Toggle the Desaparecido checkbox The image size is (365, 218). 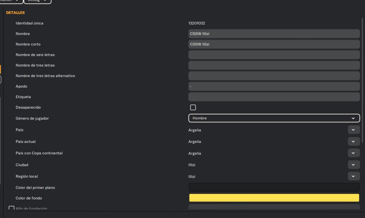[x=193, y=107]
